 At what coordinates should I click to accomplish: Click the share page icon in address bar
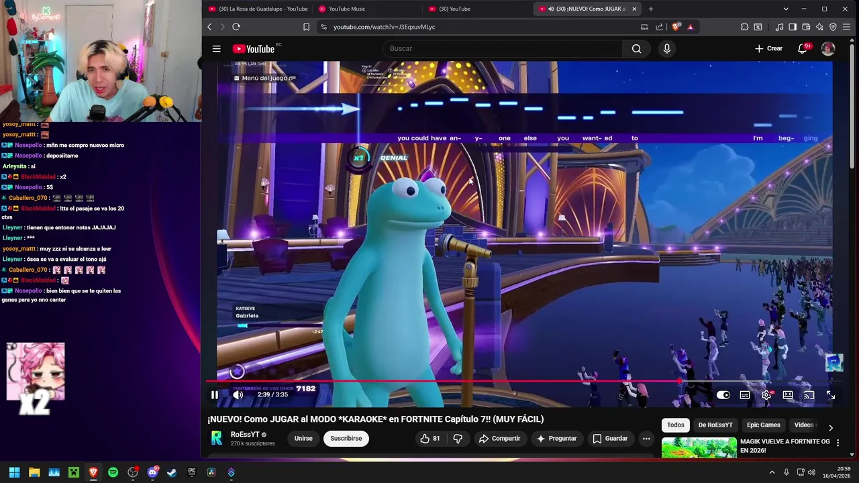pyautogui.click(x=659, y=27)
